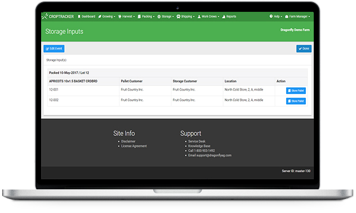Click the Dashboard bookmark icon
The width and height of the screenshot is (356, 213).
(79, 16)
